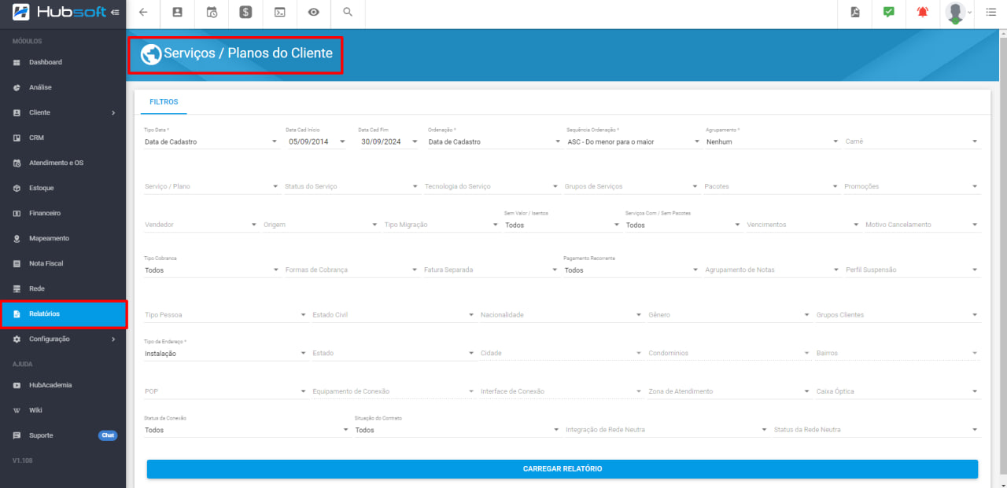The image size is (1007, 488).
Task: Click CARREGAR RELATÓRIO button
Action: (563, 469)
